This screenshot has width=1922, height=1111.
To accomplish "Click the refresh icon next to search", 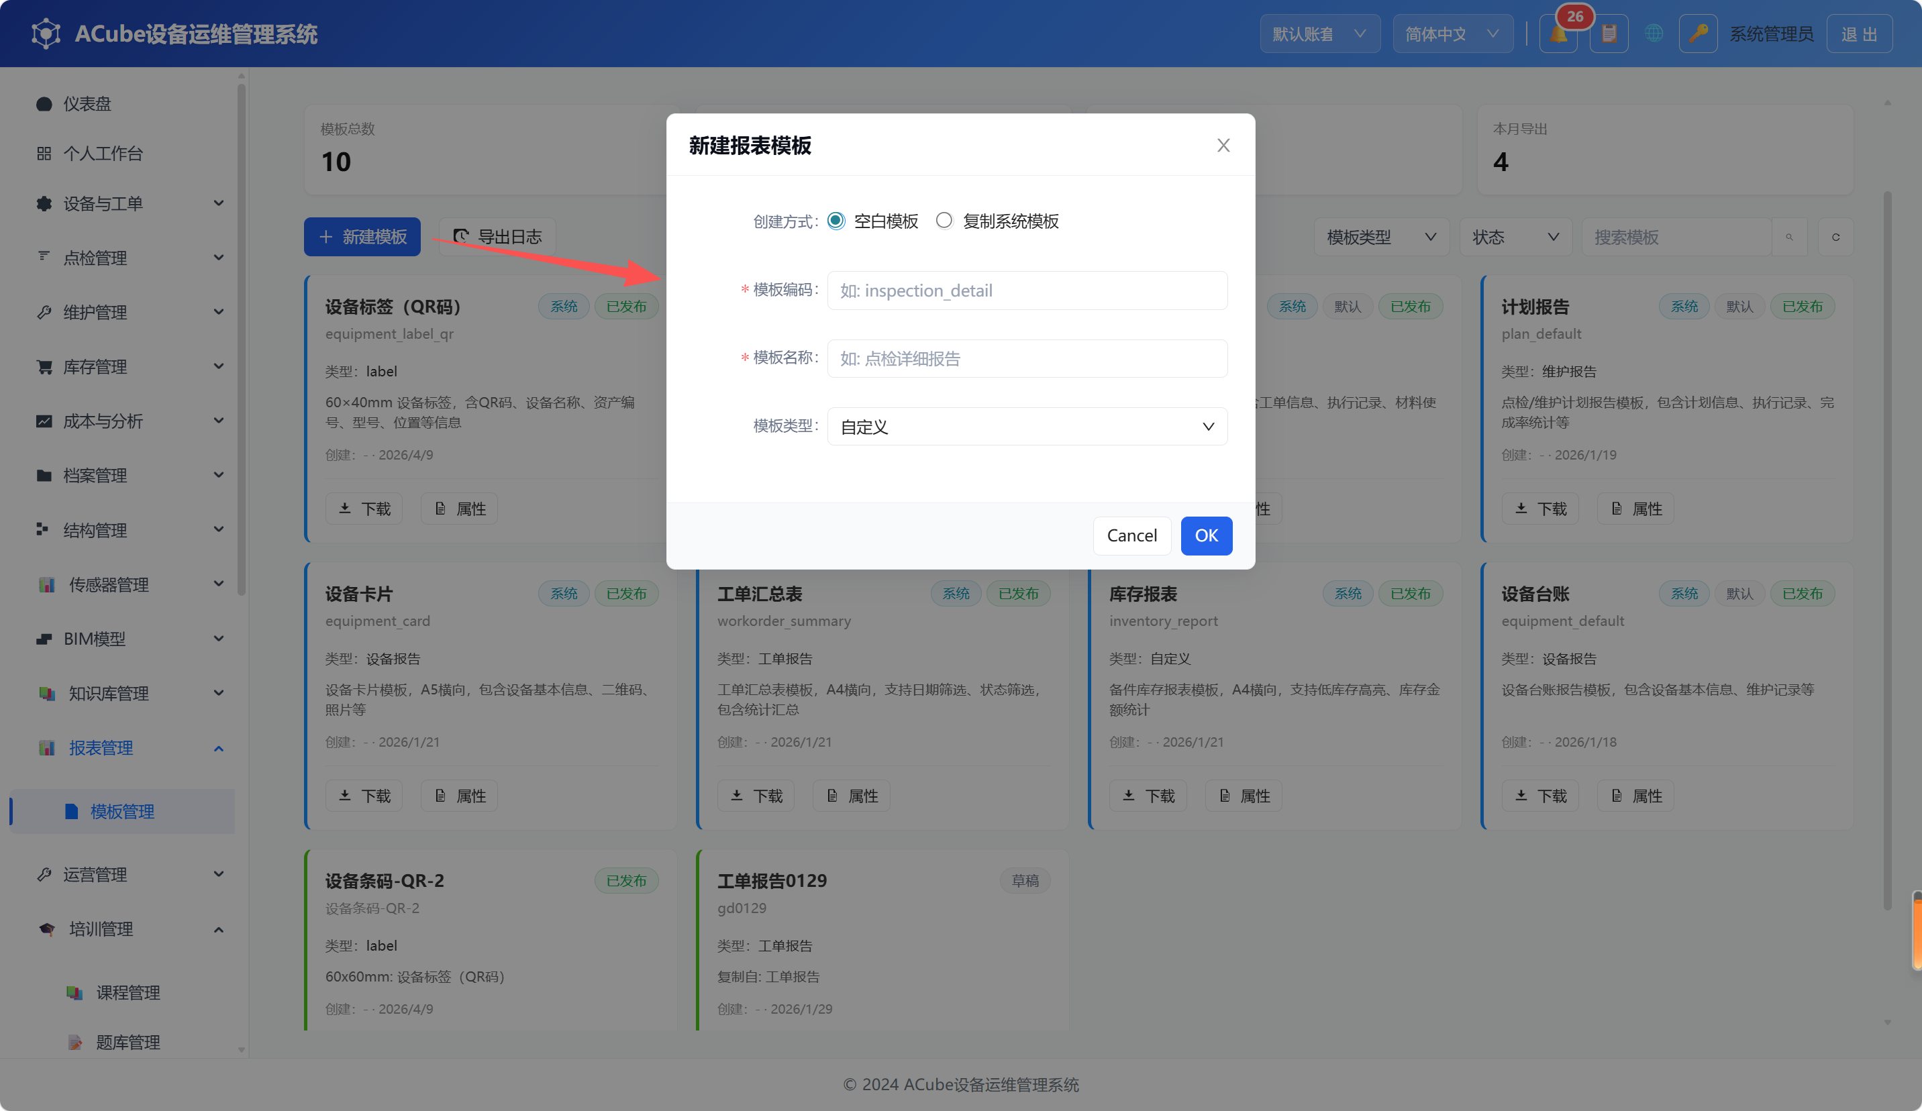I will click(x=1836, y=237).
